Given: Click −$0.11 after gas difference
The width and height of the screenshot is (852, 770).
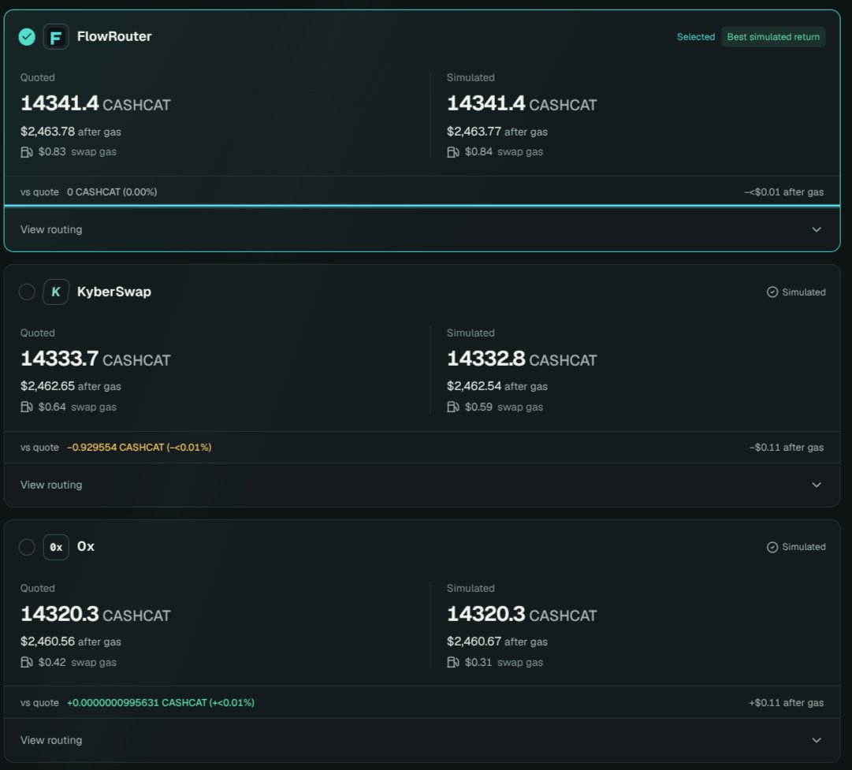Looking at the screenshot, I should click(787, 447).
